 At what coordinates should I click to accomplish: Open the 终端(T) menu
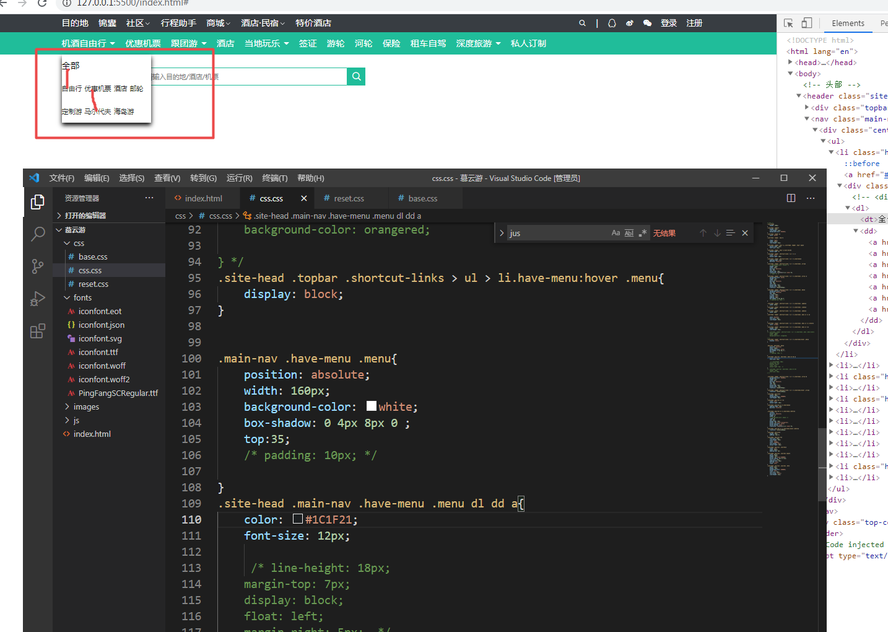tap(275, 178)
